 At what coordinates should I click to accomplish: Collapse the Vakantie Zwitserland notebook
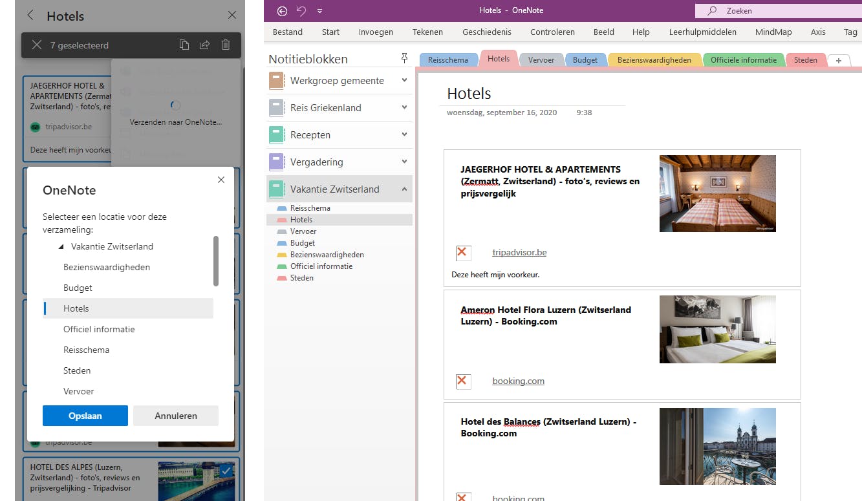tap(404, 189)
